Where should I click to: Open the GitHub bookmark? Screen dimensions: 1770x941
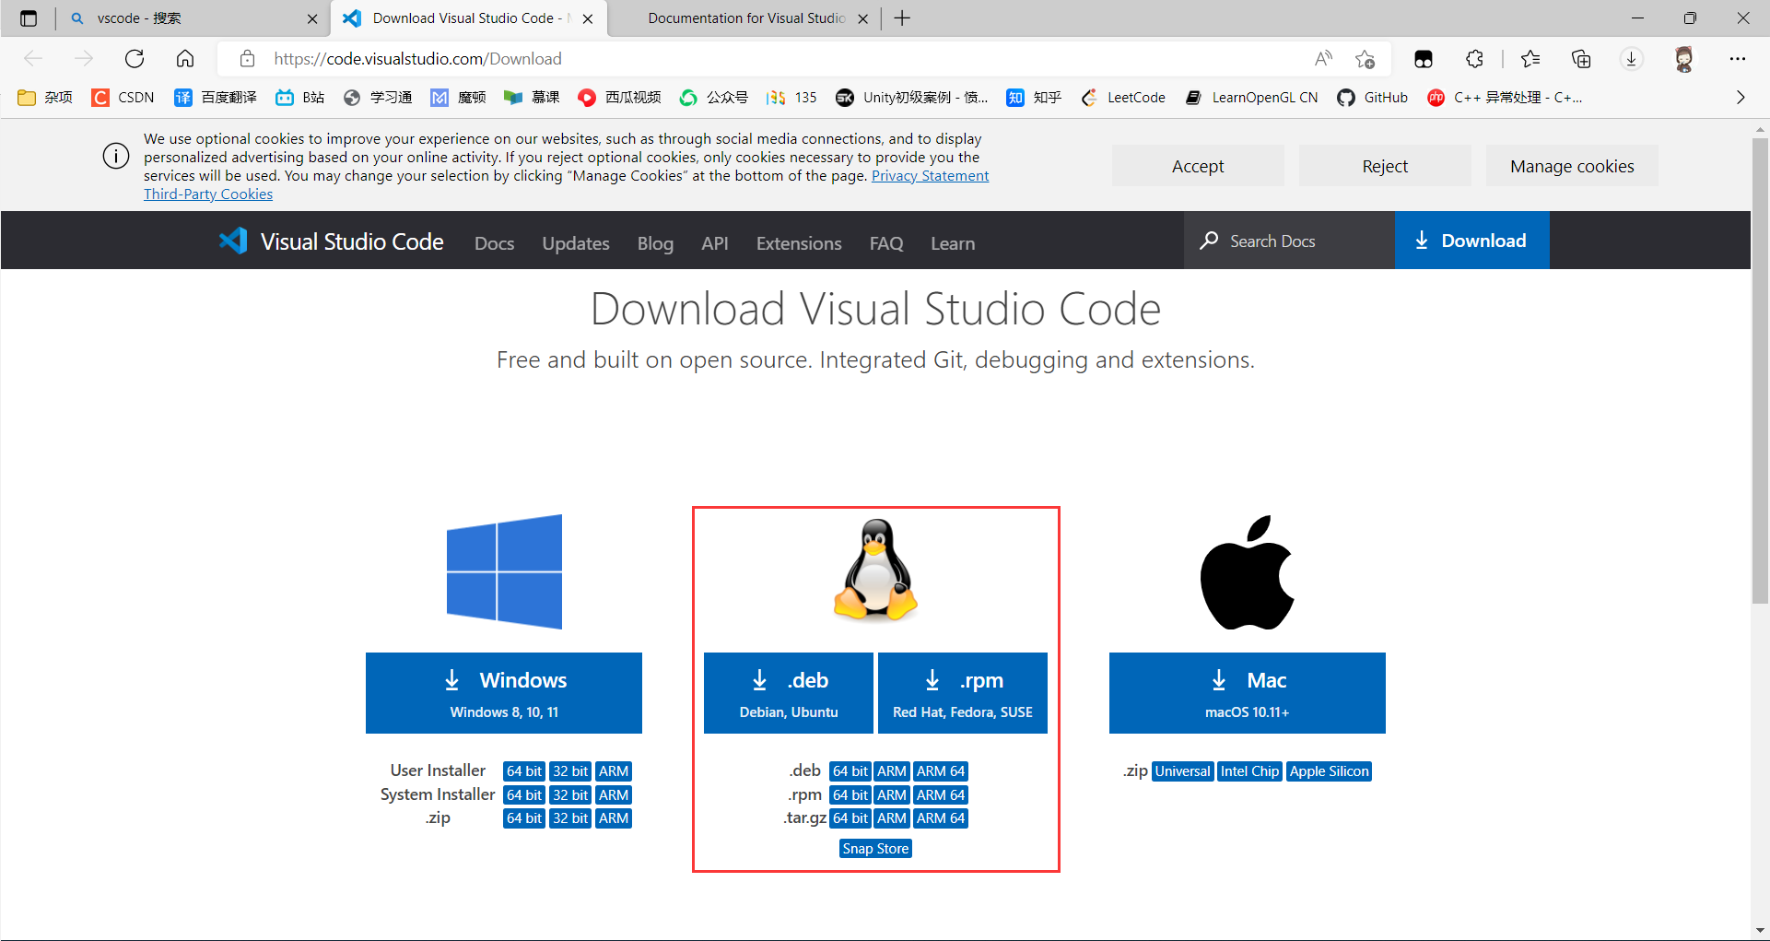pyautogui.click(x=1373, y=97)
